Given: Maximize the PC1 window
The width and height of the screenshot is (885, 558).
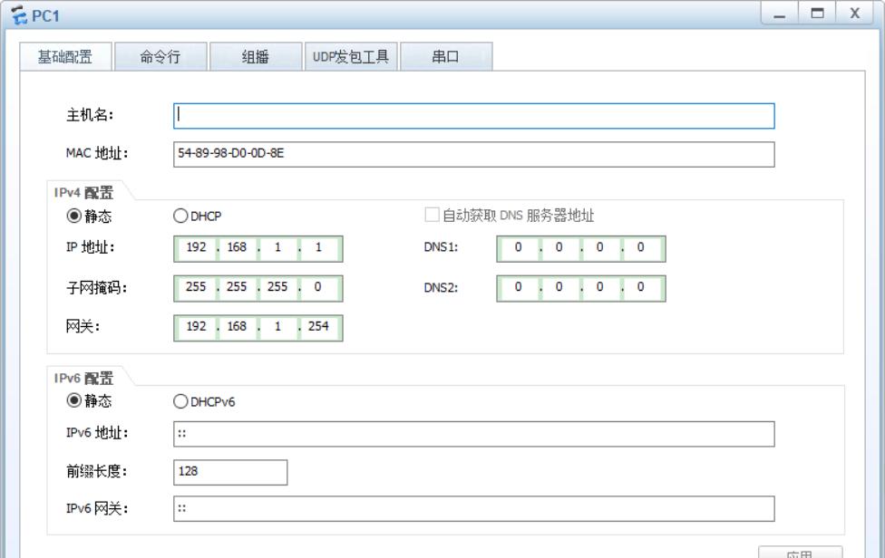Looking at the screenshot, I should 817,14.
